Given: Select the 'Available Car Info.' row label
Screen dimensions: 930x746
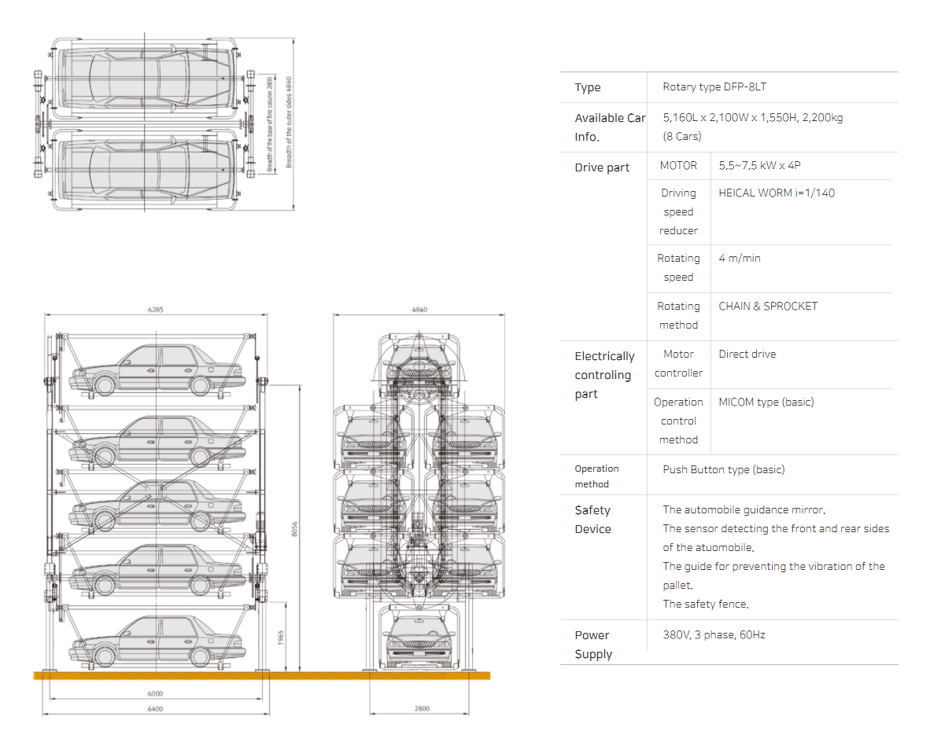Looking at the screenshot, I should coord(609,127).
